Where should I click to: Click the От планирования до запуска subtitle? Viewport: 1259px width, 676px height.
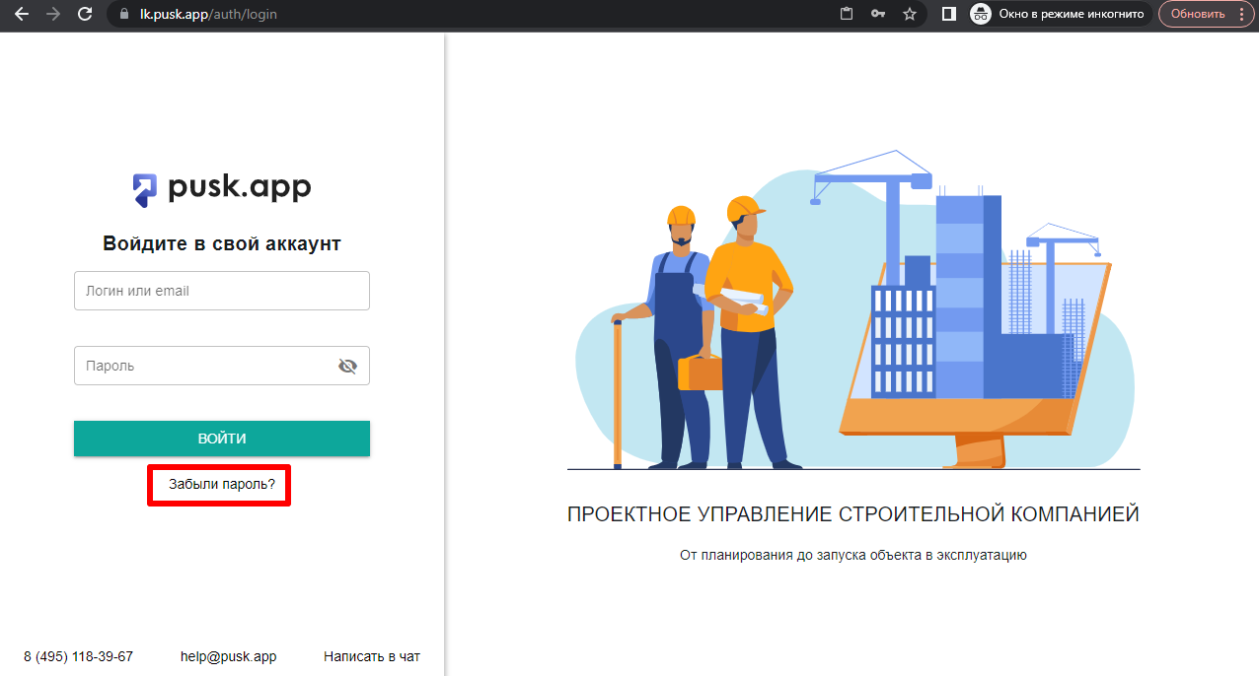point(853,555)
